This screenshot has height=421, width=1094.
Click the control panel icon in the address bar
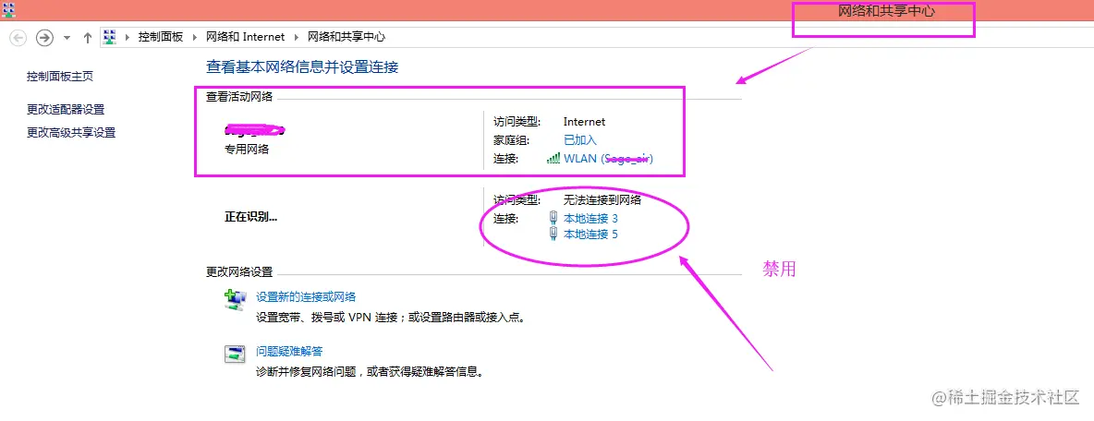[110, 38]
